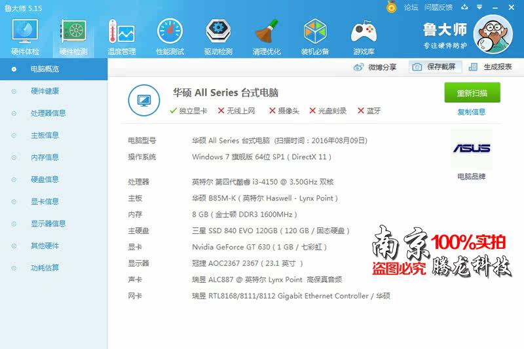Click sound card value 瑞昱 ALC887
The height and width of the screenshot is (349, 524).
pos(267,280)
